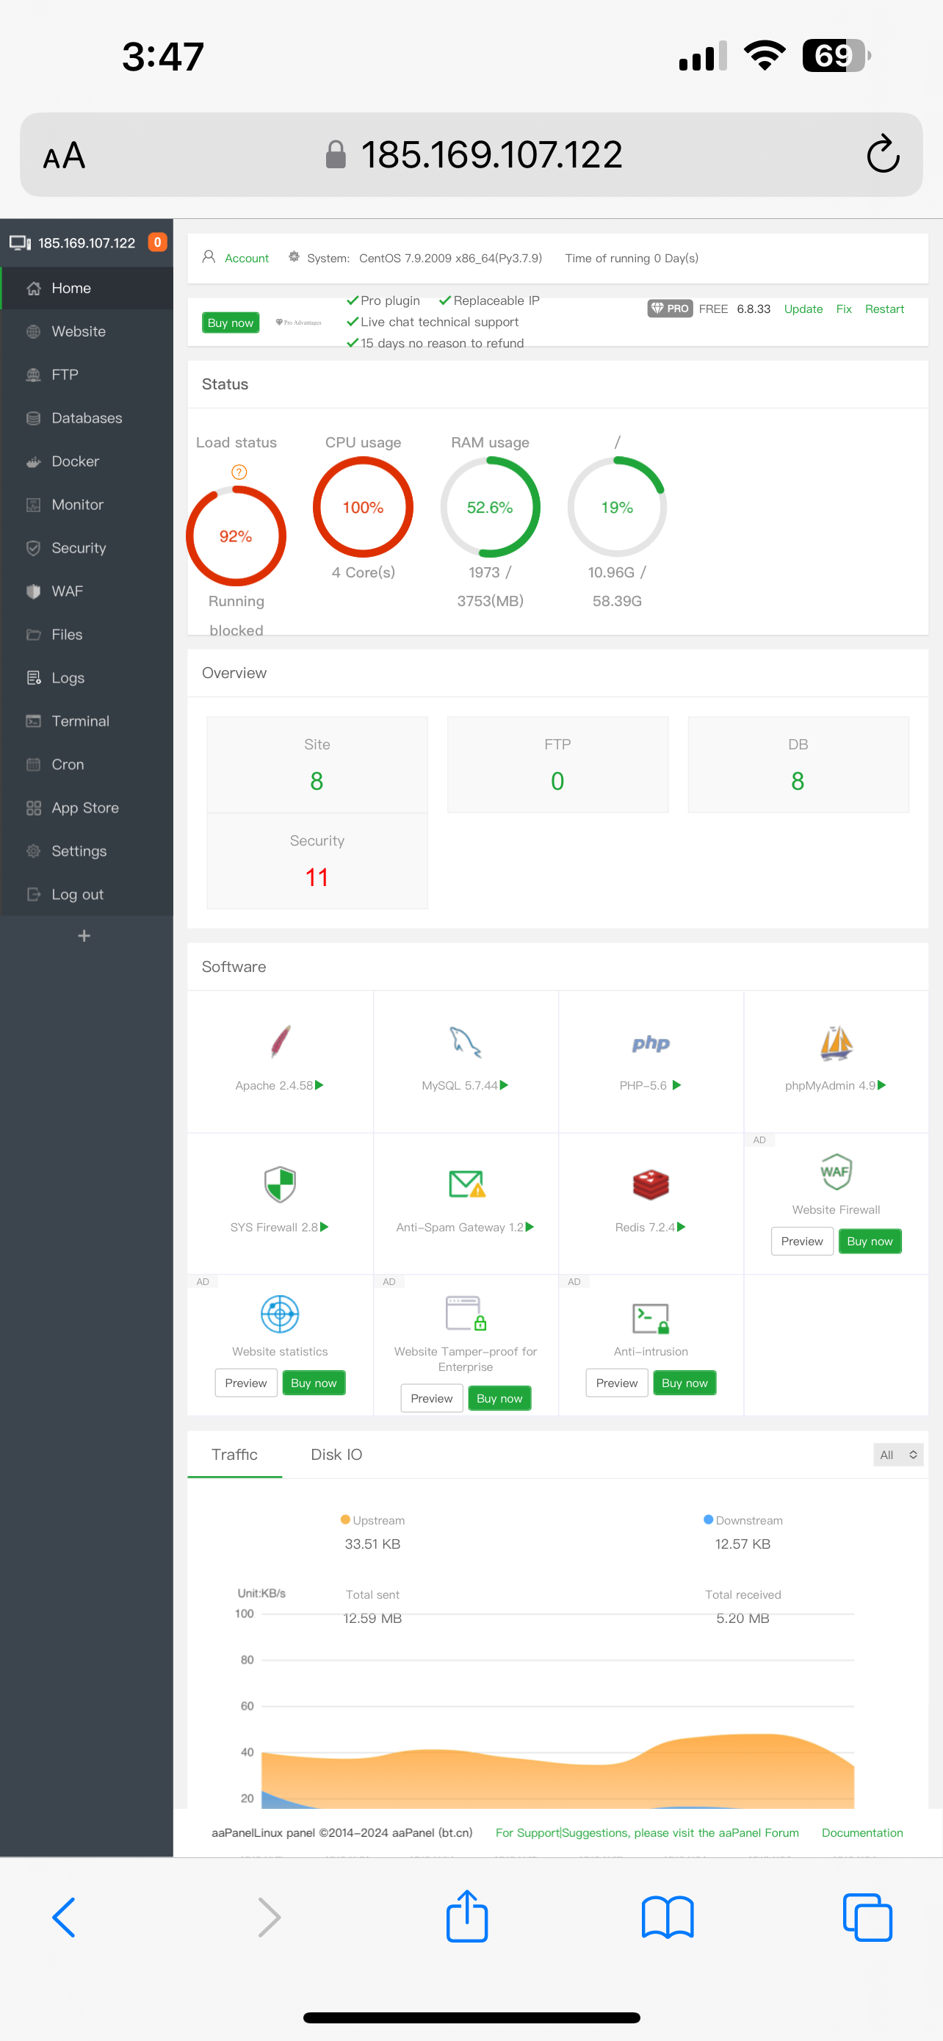Open the Security shield icon in sidebar
Viewport: 943px width, 2041px height.
pyautogui.click(x=33, y=548)
